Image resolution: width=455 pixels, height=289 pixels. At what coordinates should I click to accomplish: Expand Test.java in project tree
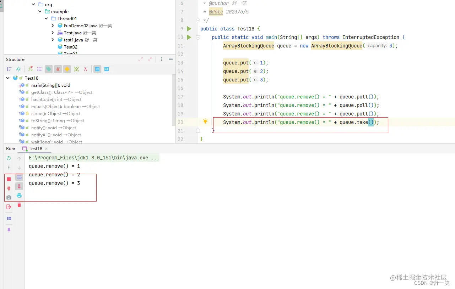(53, 33)
